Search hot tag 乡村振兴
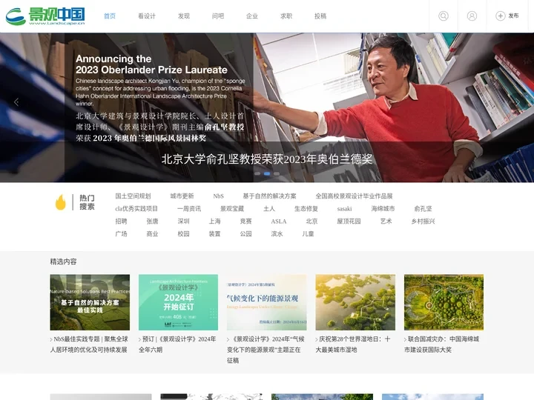Viewport: 534px width, 400px height. (x=423, y=221)
